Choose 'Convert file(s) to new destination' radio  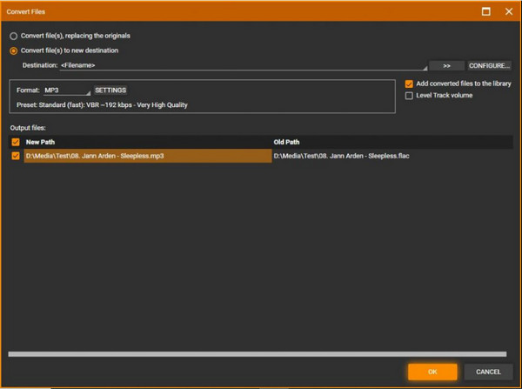click(13, 50)
